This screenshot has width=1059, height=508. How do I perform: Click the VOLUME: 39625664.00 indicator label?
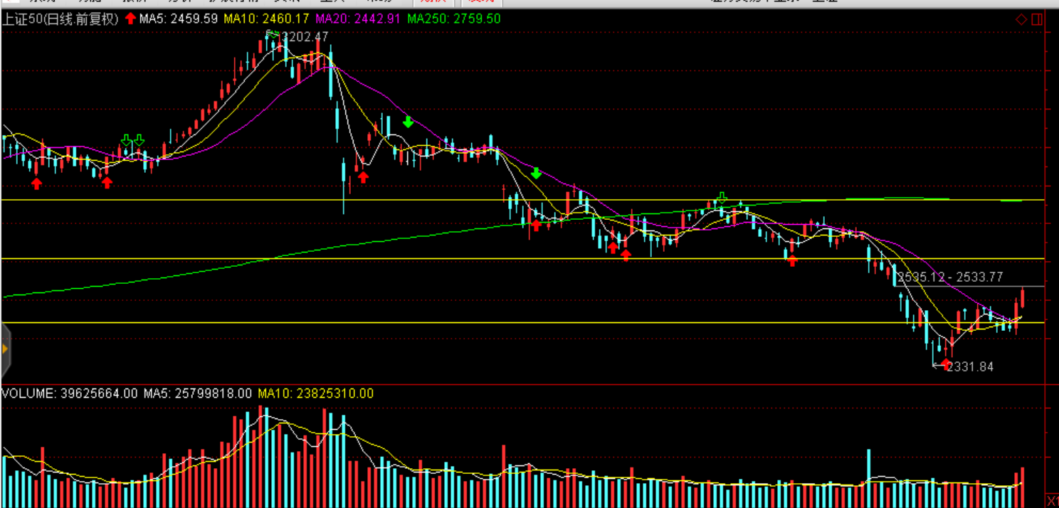[x=70, y=393]
